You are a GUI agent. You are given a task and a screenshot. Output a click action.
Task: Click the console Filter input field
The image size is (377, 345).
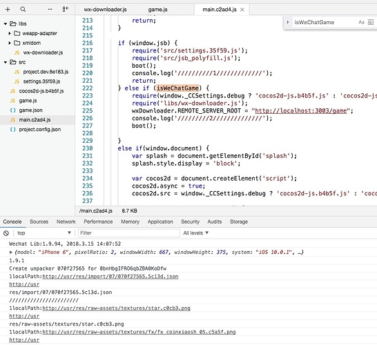coord(129,233)
